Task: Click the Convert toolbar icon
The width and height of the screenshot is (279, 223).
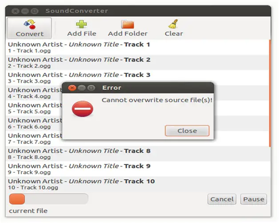Action: point(30,24)
